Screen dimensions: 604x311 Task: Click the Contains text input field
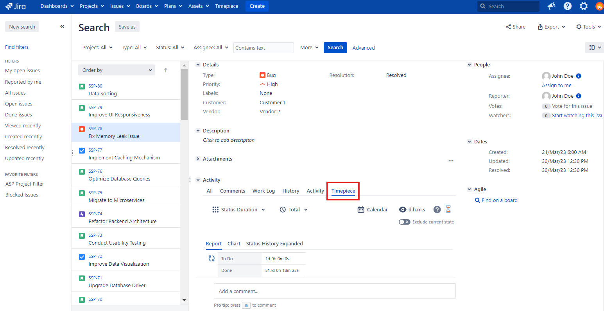click(263, 48)
